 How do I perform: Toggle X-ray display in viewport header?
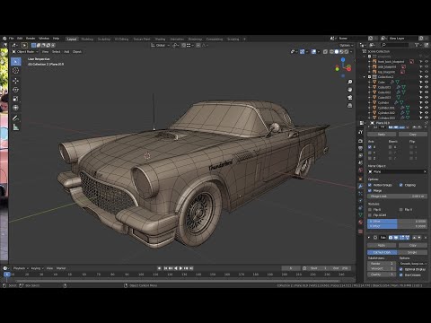[x=325, y=52]
